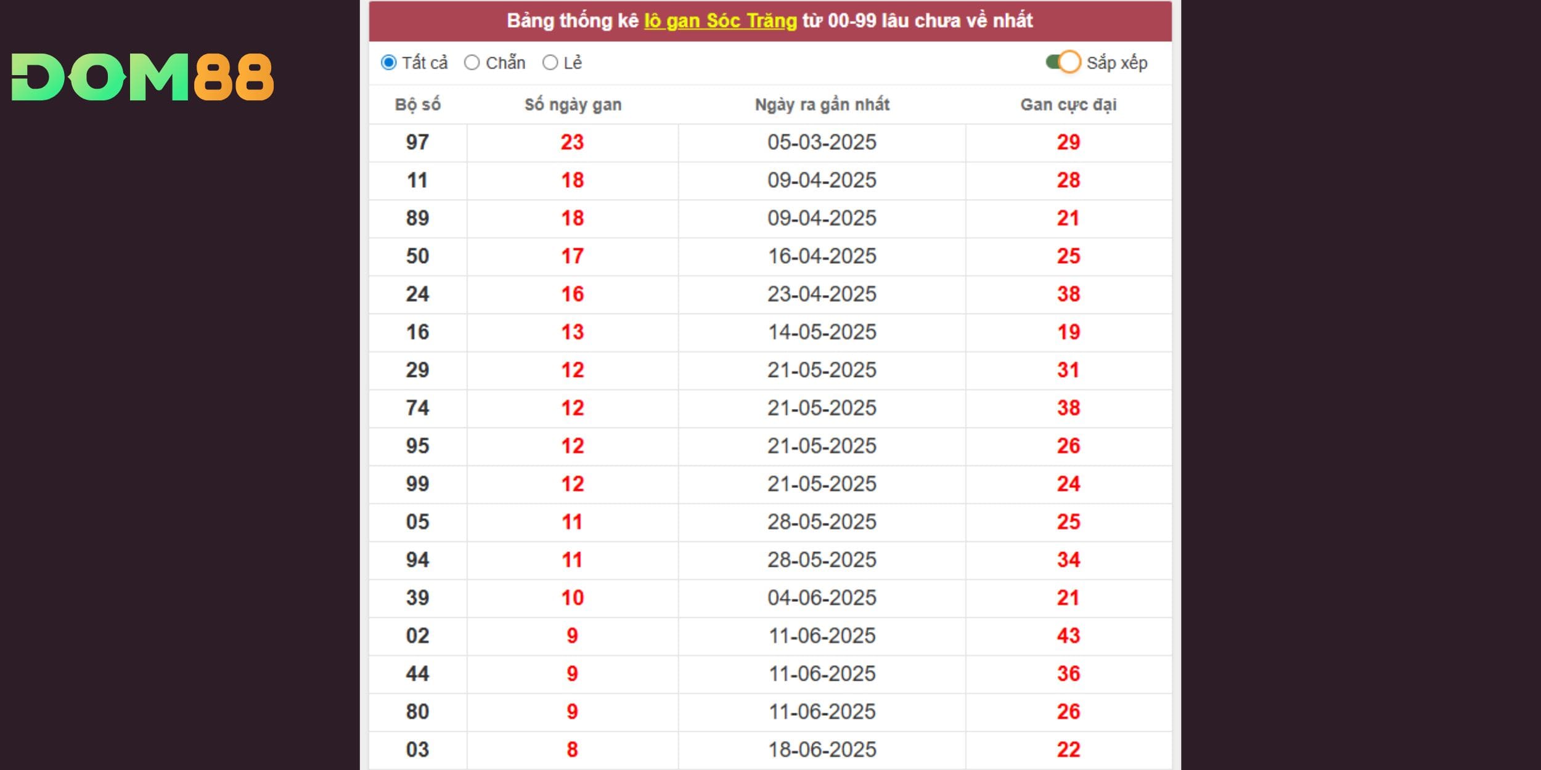The image size is (1541, 770).
Task: Click date 14-05-2025 for number 16
Action: coord(822,332)
